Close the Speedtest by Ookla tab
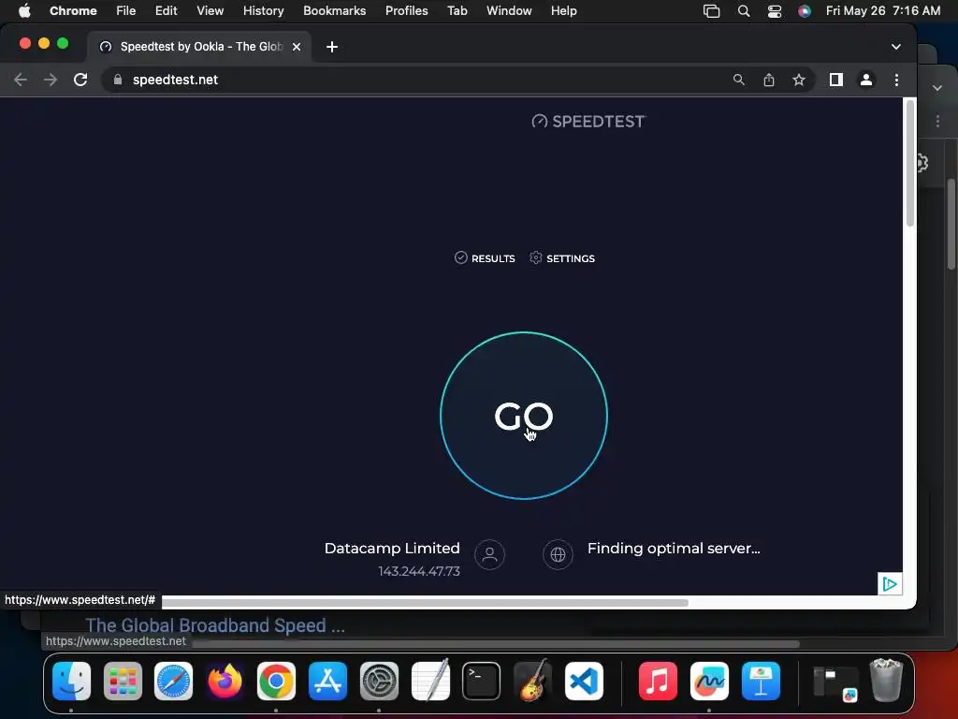This screenshot has width=958, height=719. tap(297, 47)
